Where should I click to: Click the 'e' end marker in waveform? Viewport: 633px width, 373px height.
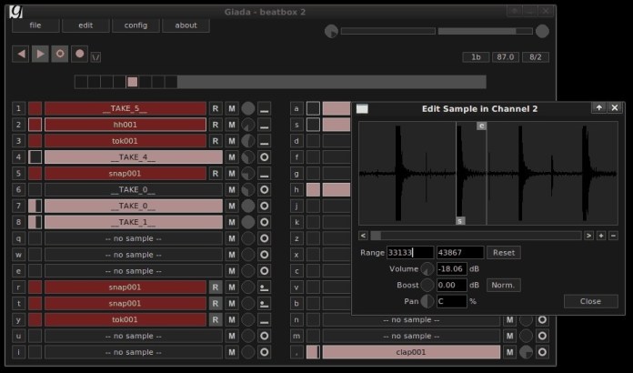pos(481,126)
